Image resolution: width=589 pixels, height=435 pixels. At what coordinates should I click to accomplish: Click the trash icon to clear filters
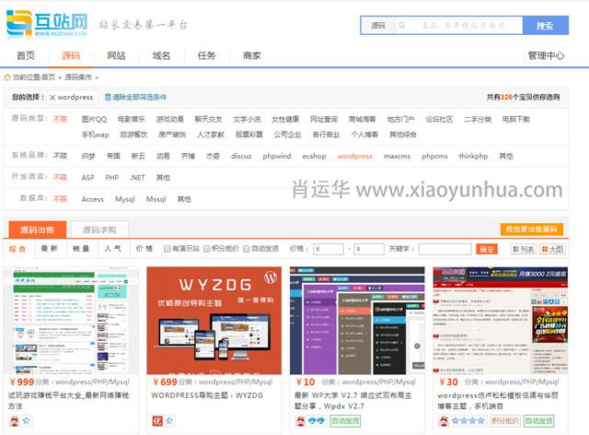click(x=108, y=97)
